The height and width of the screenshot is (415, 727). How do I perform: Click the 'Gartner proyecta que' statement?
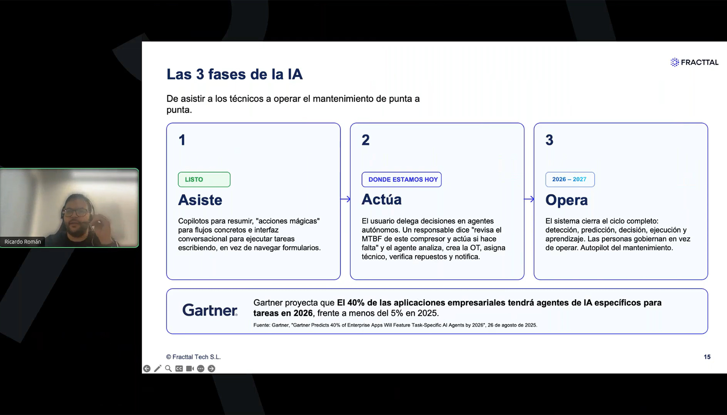pyautogui.click(x=457, y=308)
